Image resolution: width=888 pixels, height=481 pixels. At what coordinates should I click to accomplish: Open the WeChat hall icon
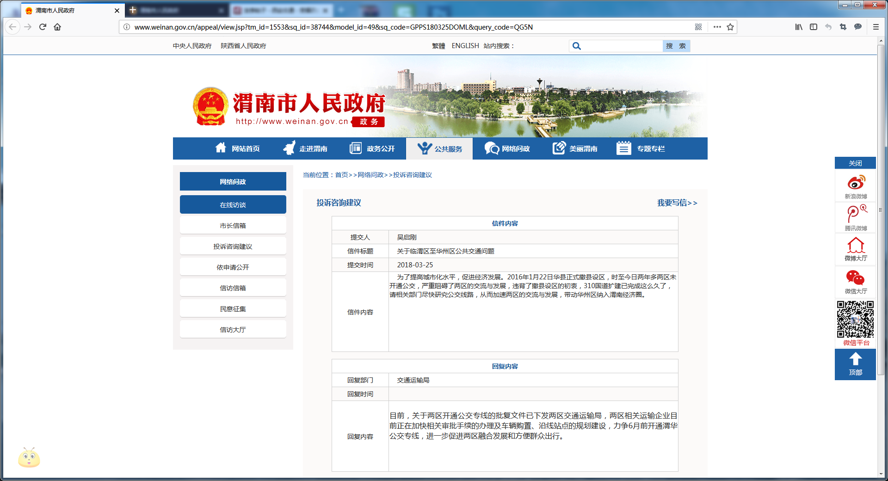855,278
